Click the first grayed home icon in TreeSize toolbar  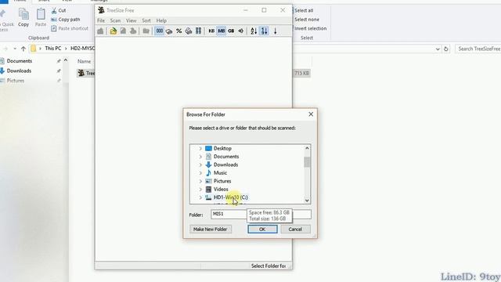coord(100,31)
